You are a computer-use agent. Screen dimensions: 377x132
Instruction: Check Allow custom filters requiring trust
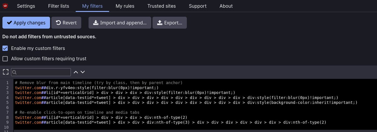[x=5, y=59]
